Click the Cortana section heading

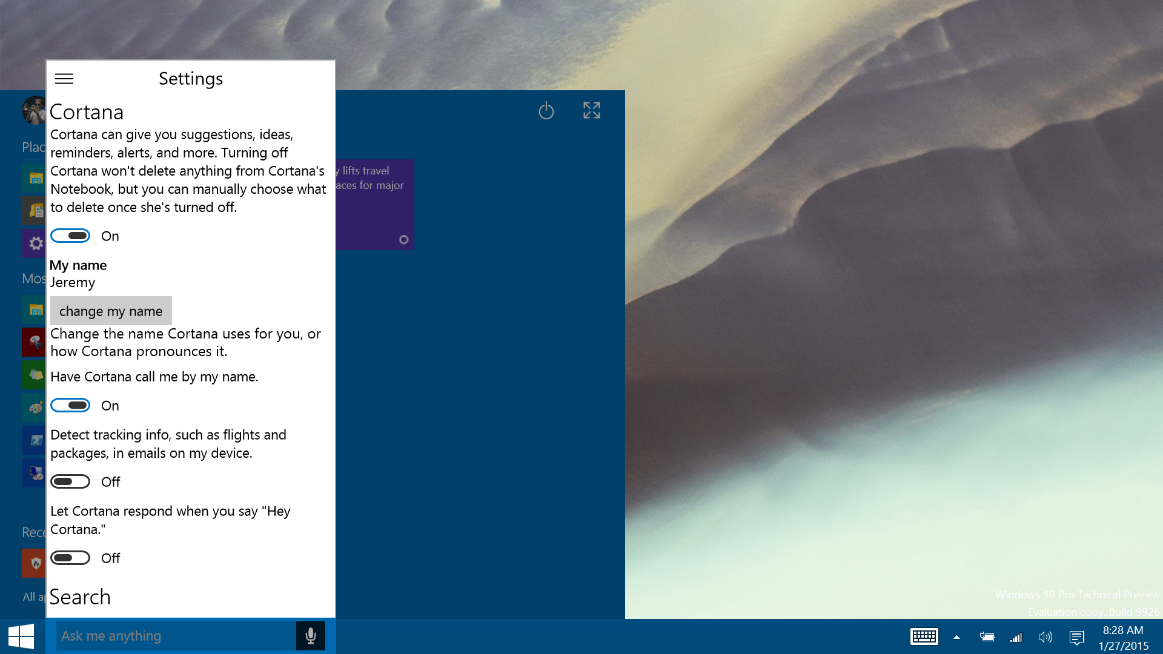(x=87, y=112)
